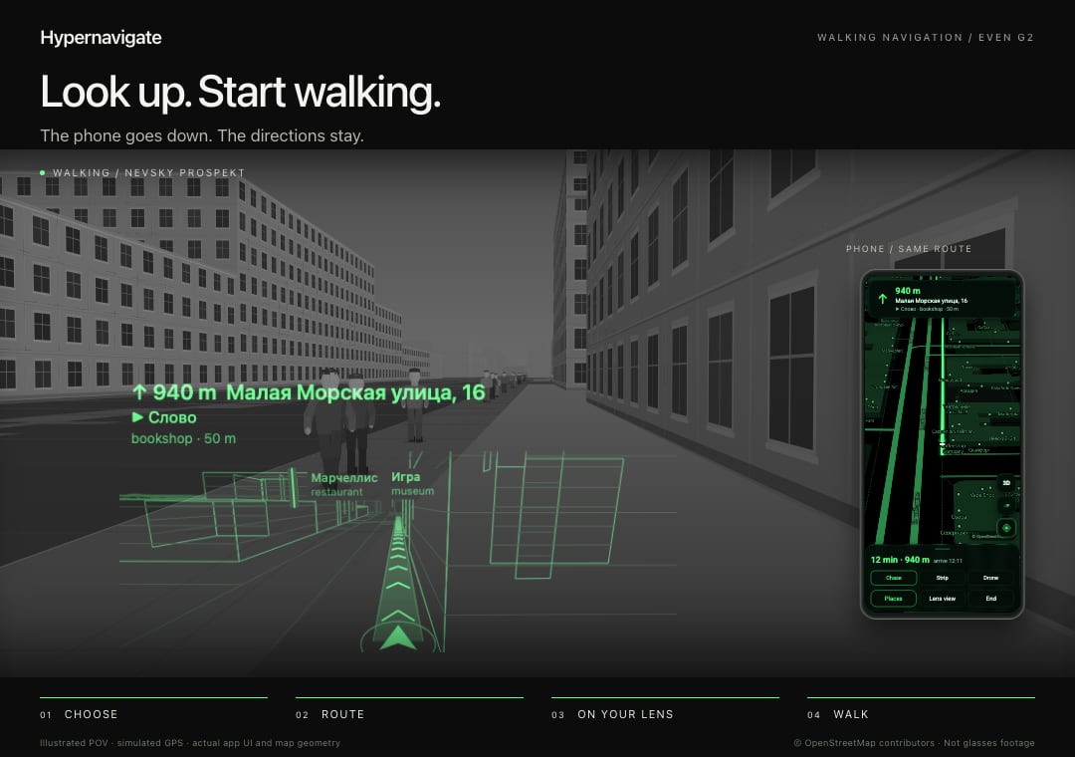Click the Hypernavigate logo

101,38
